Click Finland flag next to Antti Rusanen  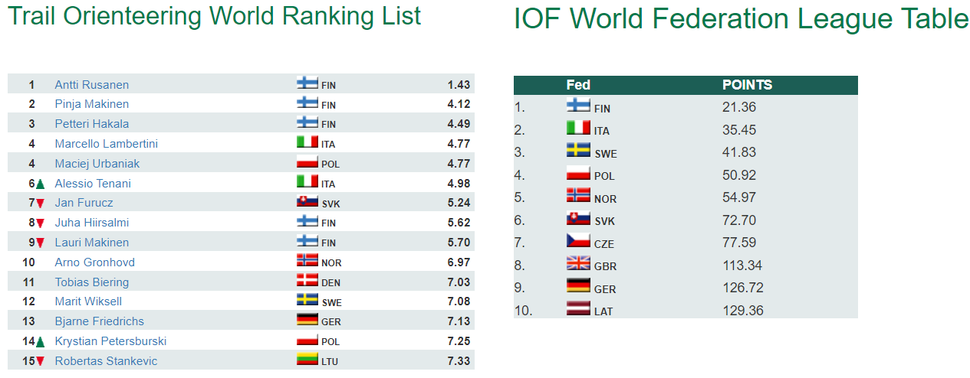click(x=307, y=83)
